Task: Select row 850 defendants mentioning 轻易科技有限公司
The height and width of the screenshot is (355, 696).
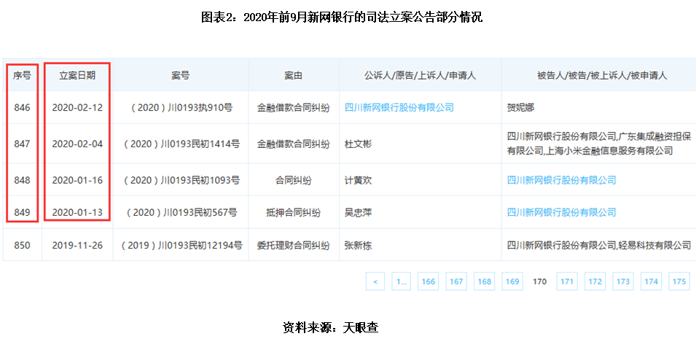Action: click(x=599, y=245)
